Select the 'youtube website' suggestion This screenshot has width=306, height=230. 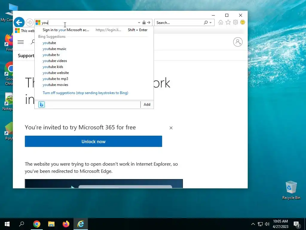94,73
